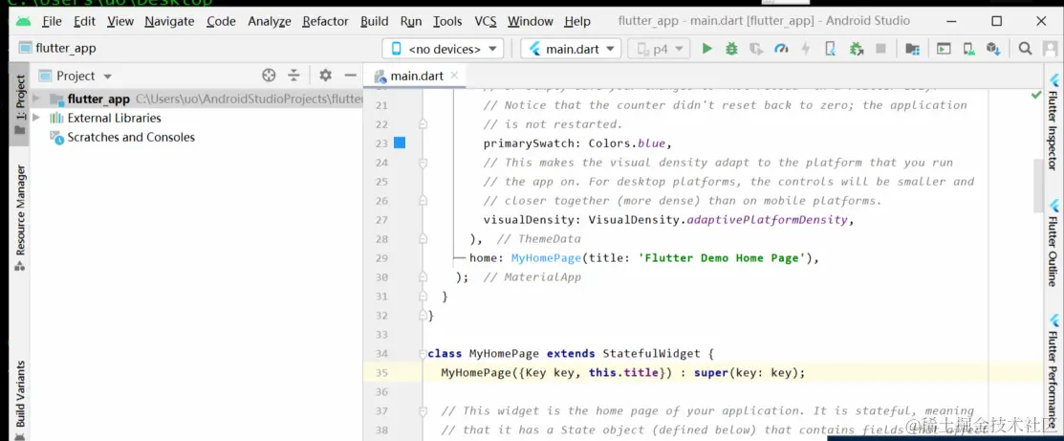Close the main.dart editor tab
Viewport: 1064px width, 441px height.
coord(455,76)
